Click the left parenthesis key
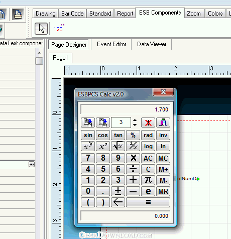The width and height of the screenshot is (231, 239). point(88,202)
